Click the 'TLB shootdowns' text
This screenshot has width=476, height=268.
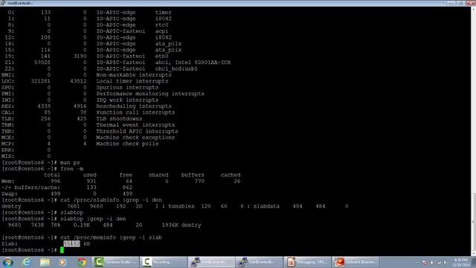point(119,119)
